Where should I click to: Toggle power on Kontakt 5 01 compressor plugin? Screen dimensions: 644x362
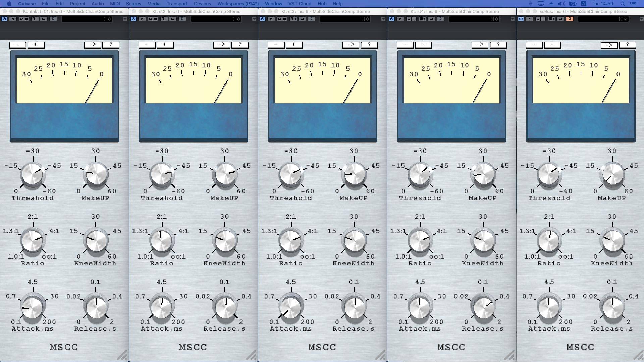pyautogui.click(x=4, y=19)
